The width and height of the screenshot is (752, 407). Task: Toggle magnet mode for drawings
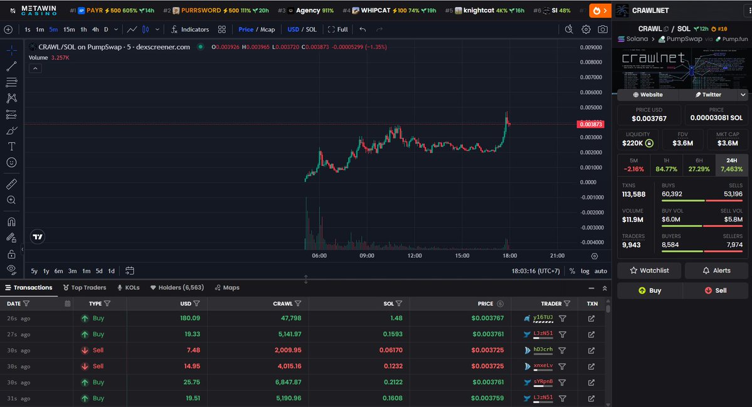[x=11, y=221]
